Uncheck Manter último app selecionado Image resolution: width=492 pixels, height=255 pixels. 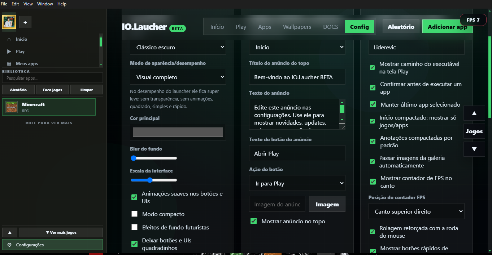click(373, 104)
